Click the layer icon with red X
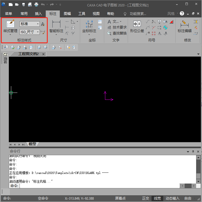 pyautogui.click(x=60, y=47)
